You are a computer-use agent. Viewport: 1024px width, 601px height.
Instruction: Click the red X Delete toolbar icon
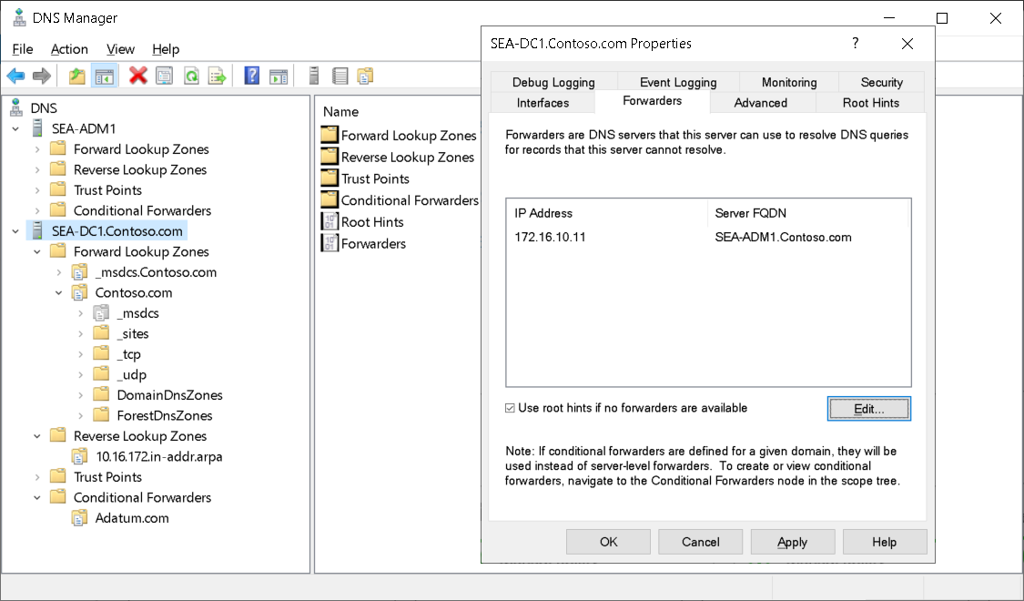136,76
